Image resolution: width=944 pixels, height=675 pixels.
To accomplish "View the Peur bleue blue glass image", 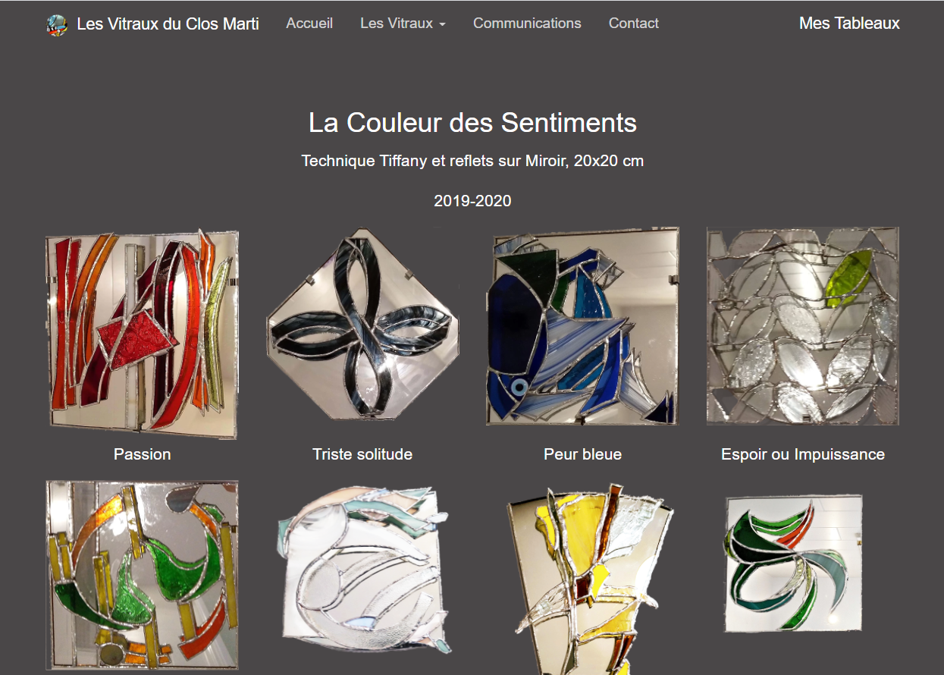I will (582, 327).
